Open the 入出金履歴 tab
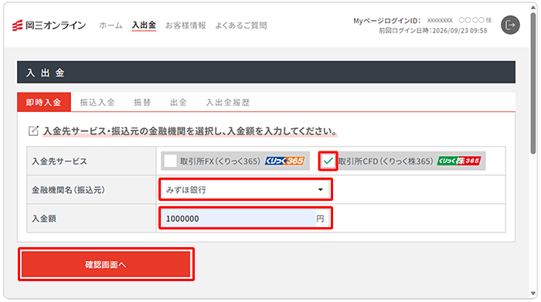541x302 pixels. [228, 103]
